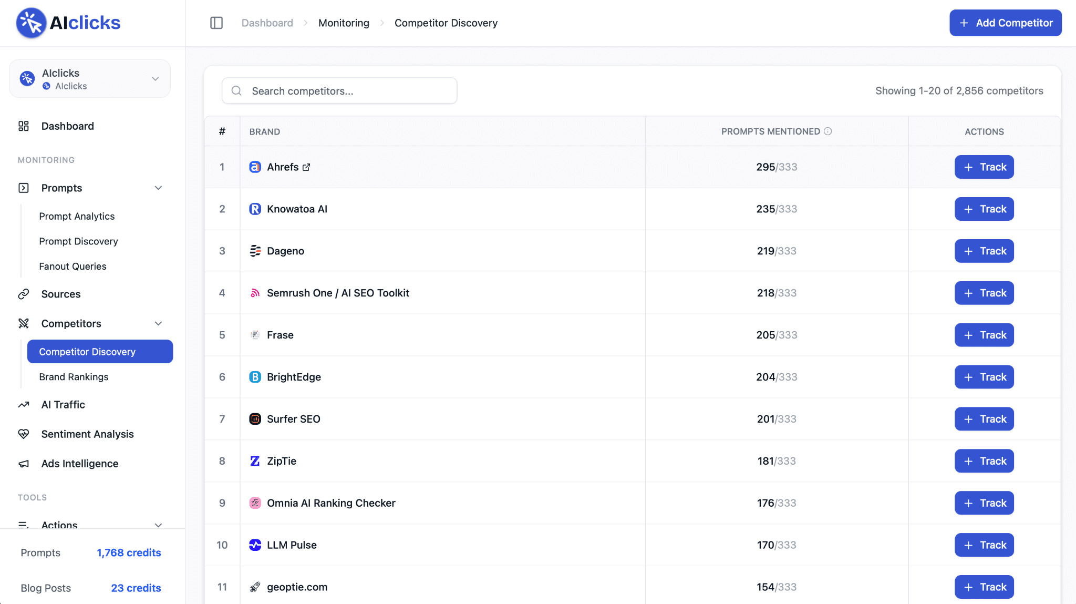Click the Omnia AI Ranking Checker logo

[255, 503]
